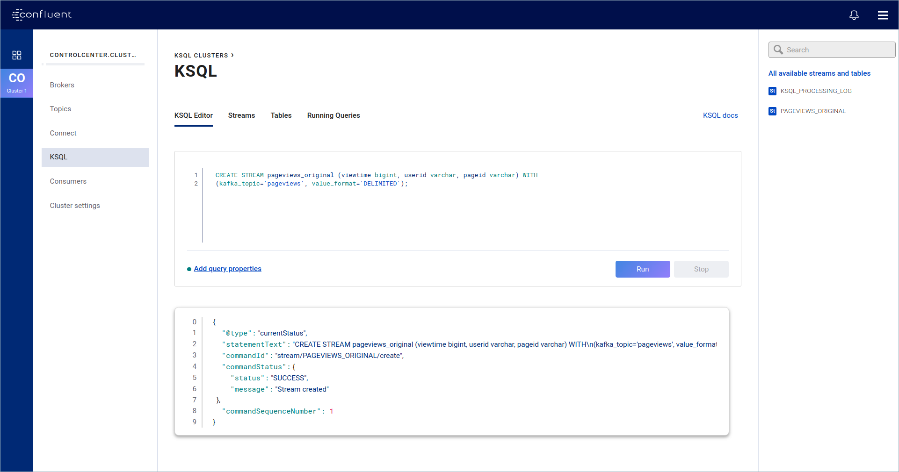Switch to the Tables tab
The height and width of the screenshot is (472, 899).
(x=281, y=115)
